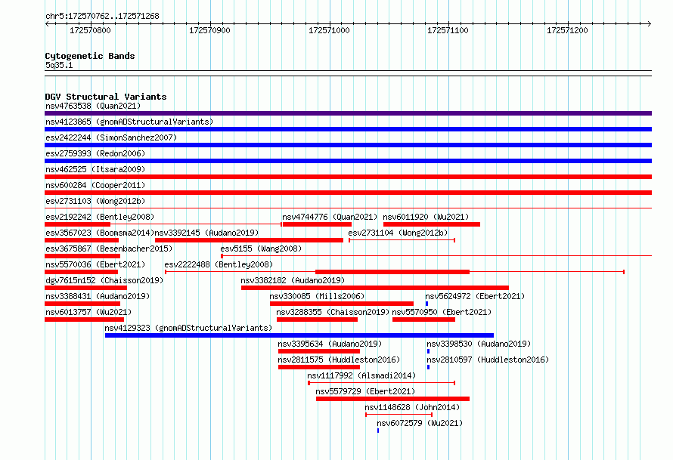
Task: Click nsv5579729 (Ebert2021) label
Action: coord(365,391)
